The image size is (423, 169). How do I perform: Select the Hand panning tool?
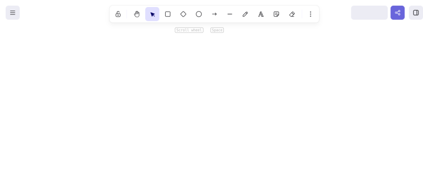137,14
